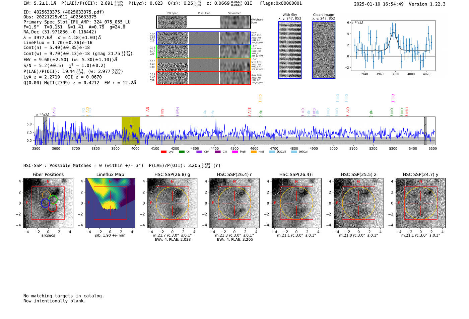Viewport: 469px width, 319px height.
Task: Click the RA,Dec coordinates line
Action: tap(60, 32)
